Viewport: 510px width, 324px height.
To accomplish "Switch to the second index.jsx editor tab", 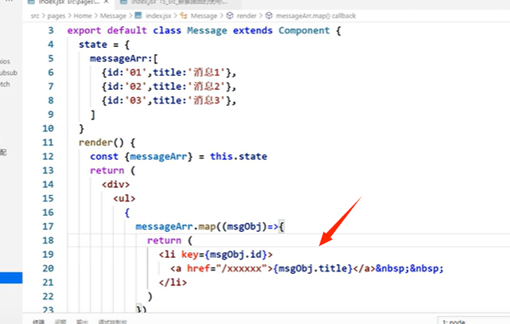I will coord(178,2).
